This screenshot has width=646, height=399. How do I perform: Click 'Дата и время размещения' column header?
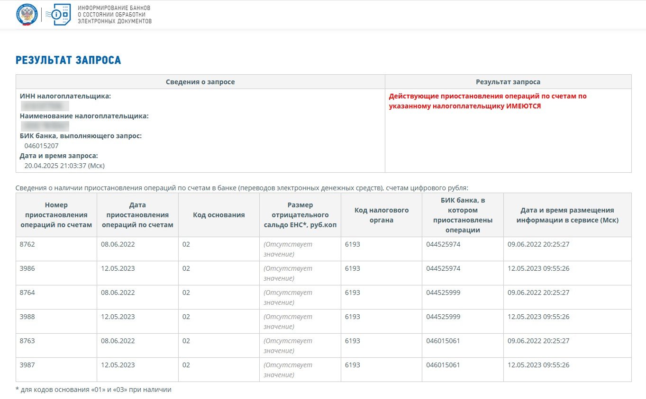coord(567,215)
